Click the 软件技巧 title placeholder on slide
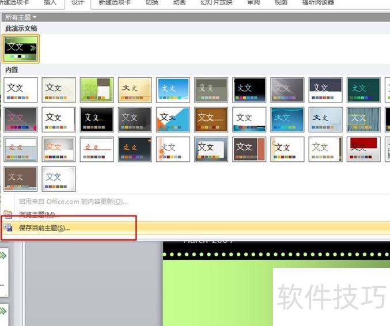 (332, 297)
